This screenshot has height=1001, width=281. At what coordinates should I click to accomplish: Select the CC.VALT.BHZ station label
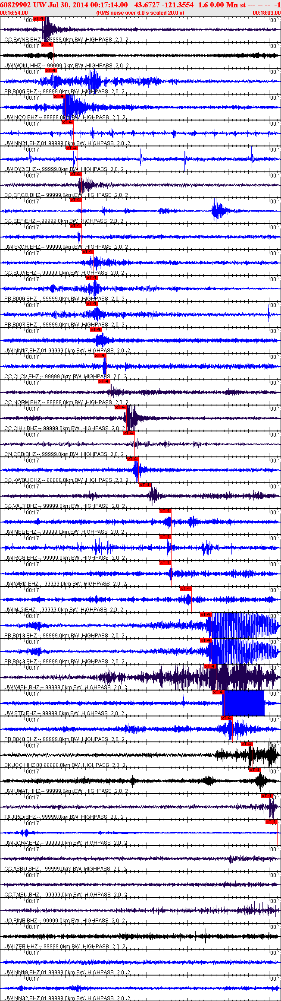tap(21, 506)
